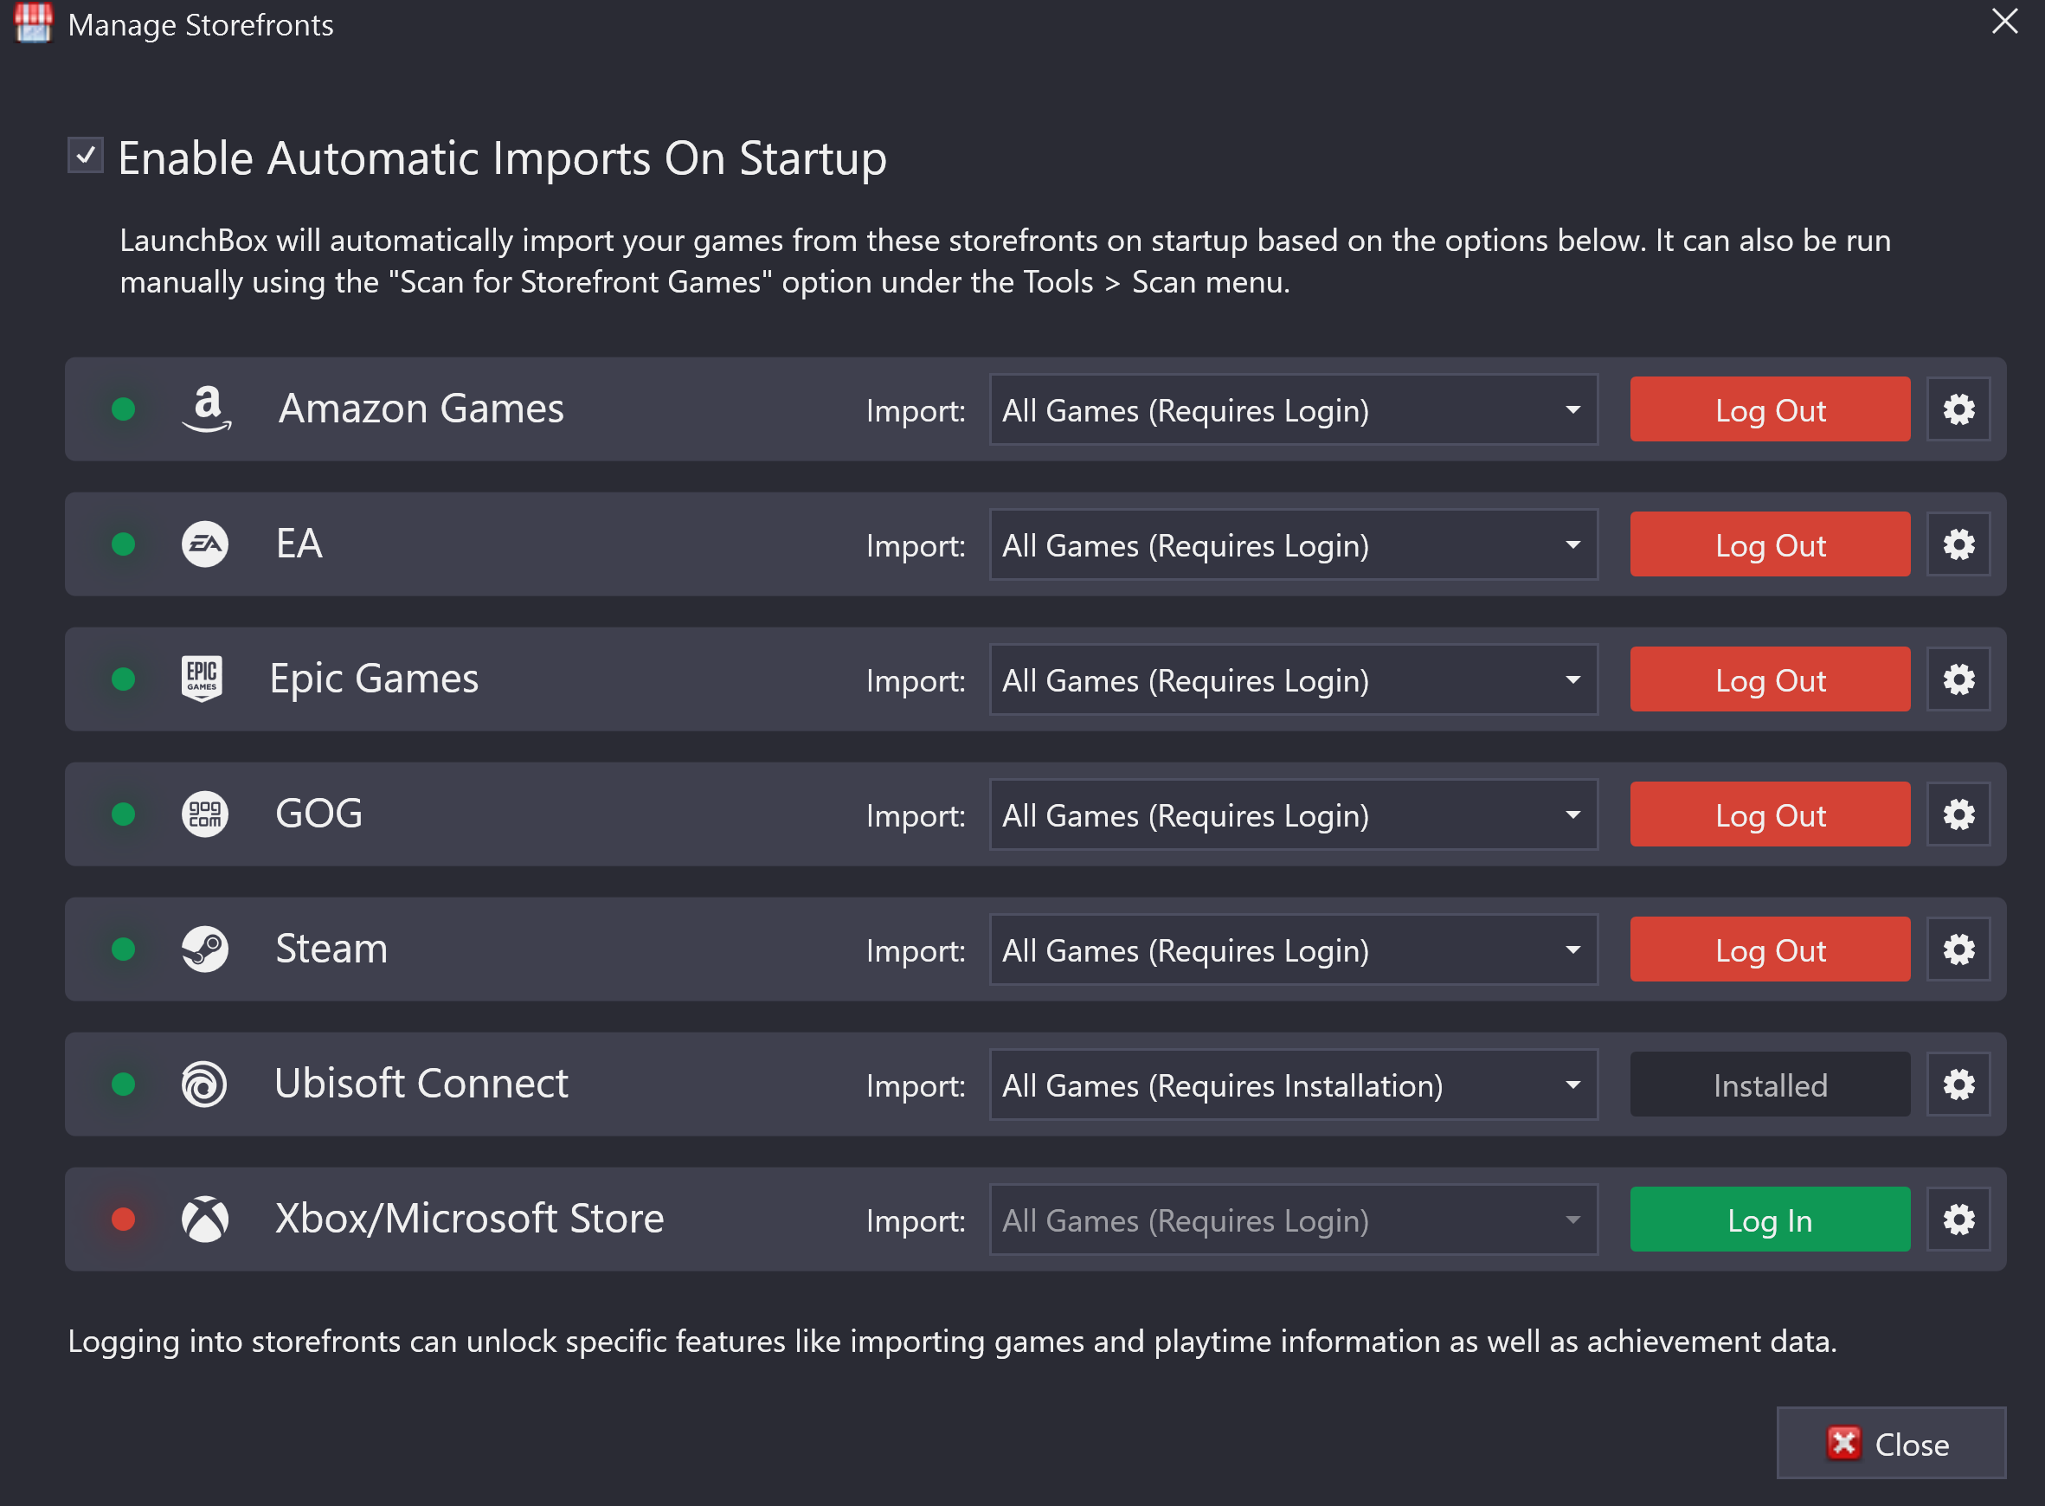Click the Steam logo icon
The height and width of the screenshot is (1506, 2045).
[205, 949]
